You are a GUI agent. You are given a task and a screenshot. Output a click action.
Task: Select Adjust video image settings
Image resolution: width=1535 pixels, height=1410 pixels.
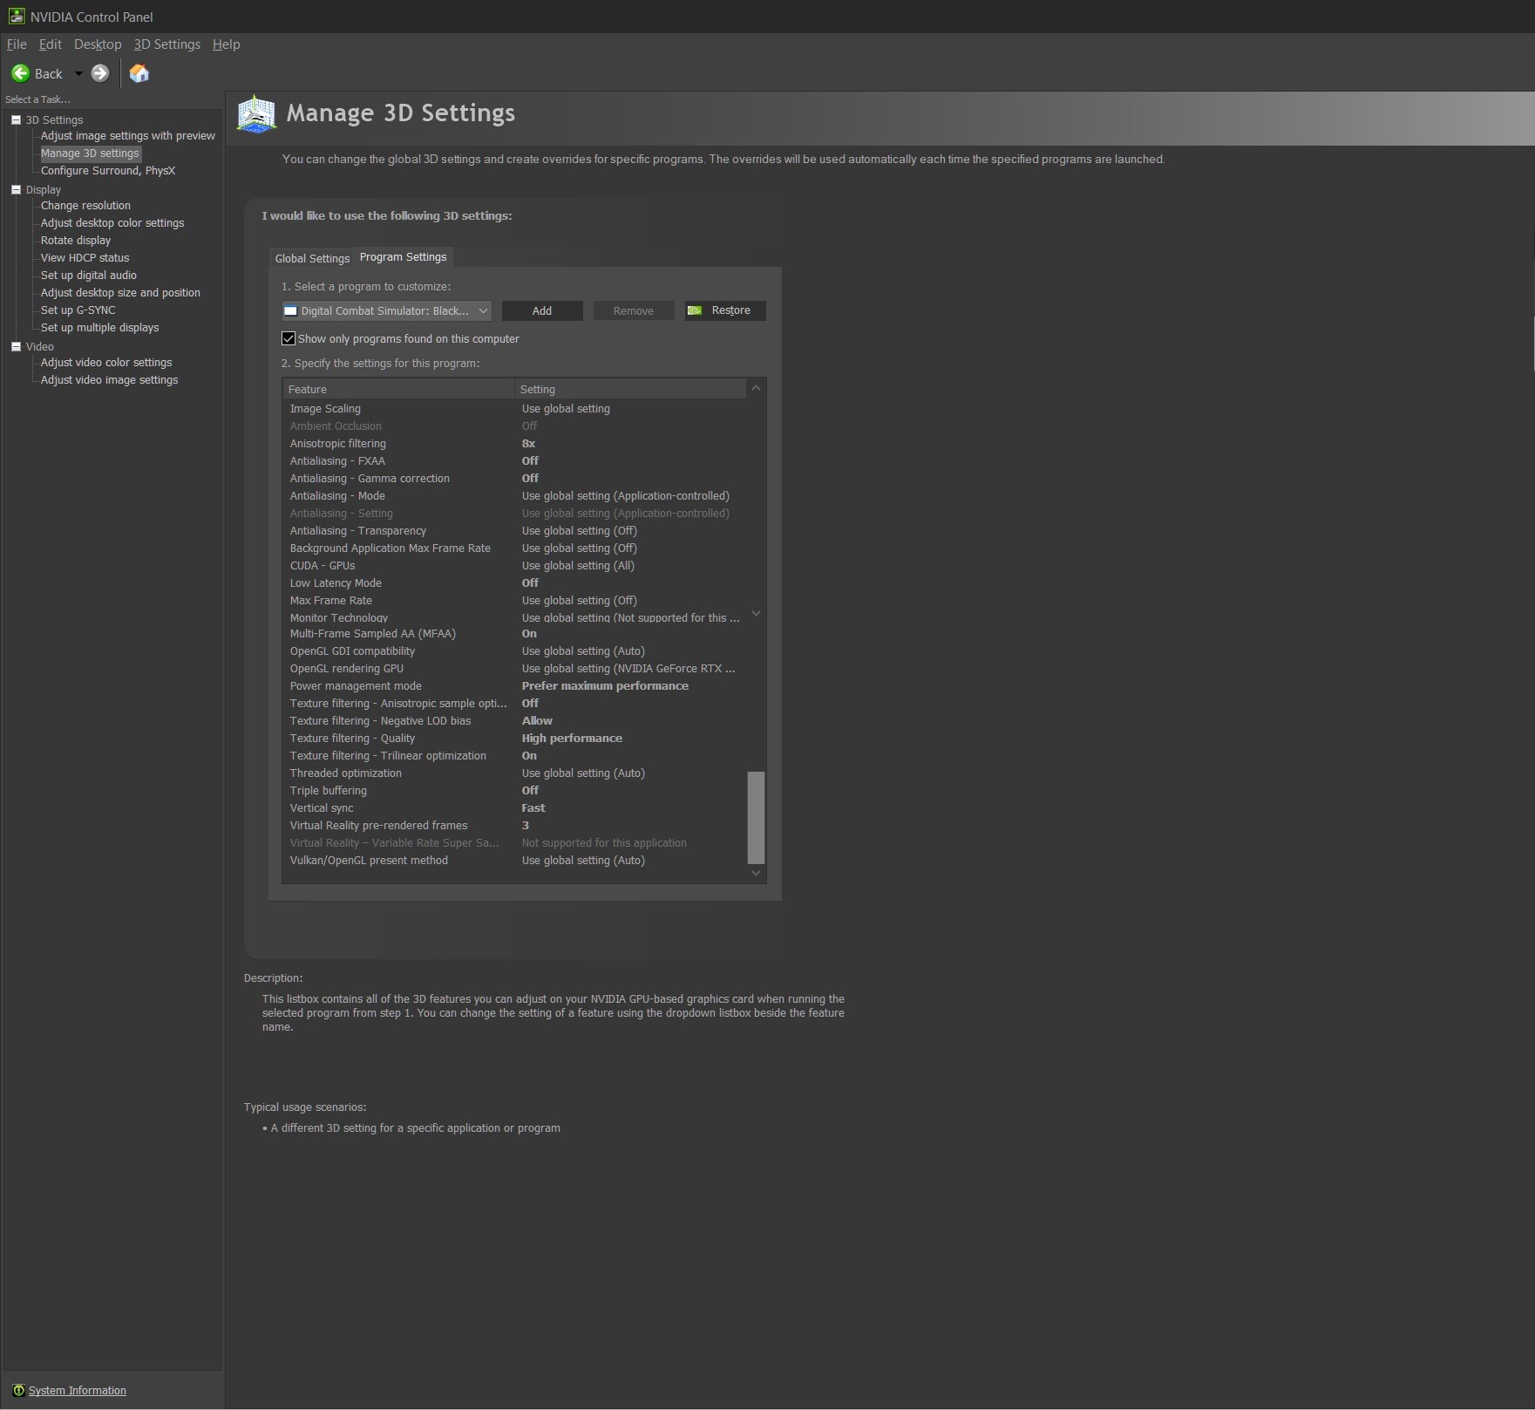click(109, 380)
